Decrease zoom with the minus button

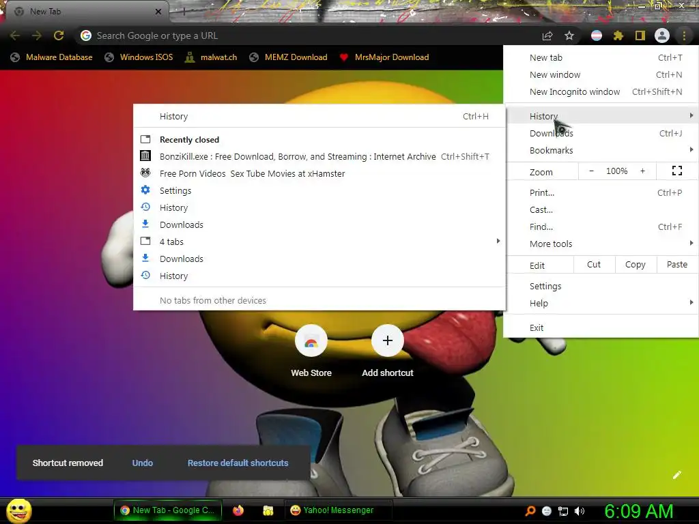coord(592,171)
